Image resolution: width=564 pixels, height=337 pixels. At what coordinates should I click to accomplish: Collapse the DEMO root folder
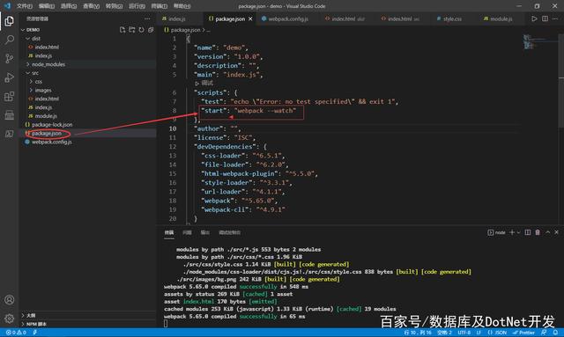23,30
